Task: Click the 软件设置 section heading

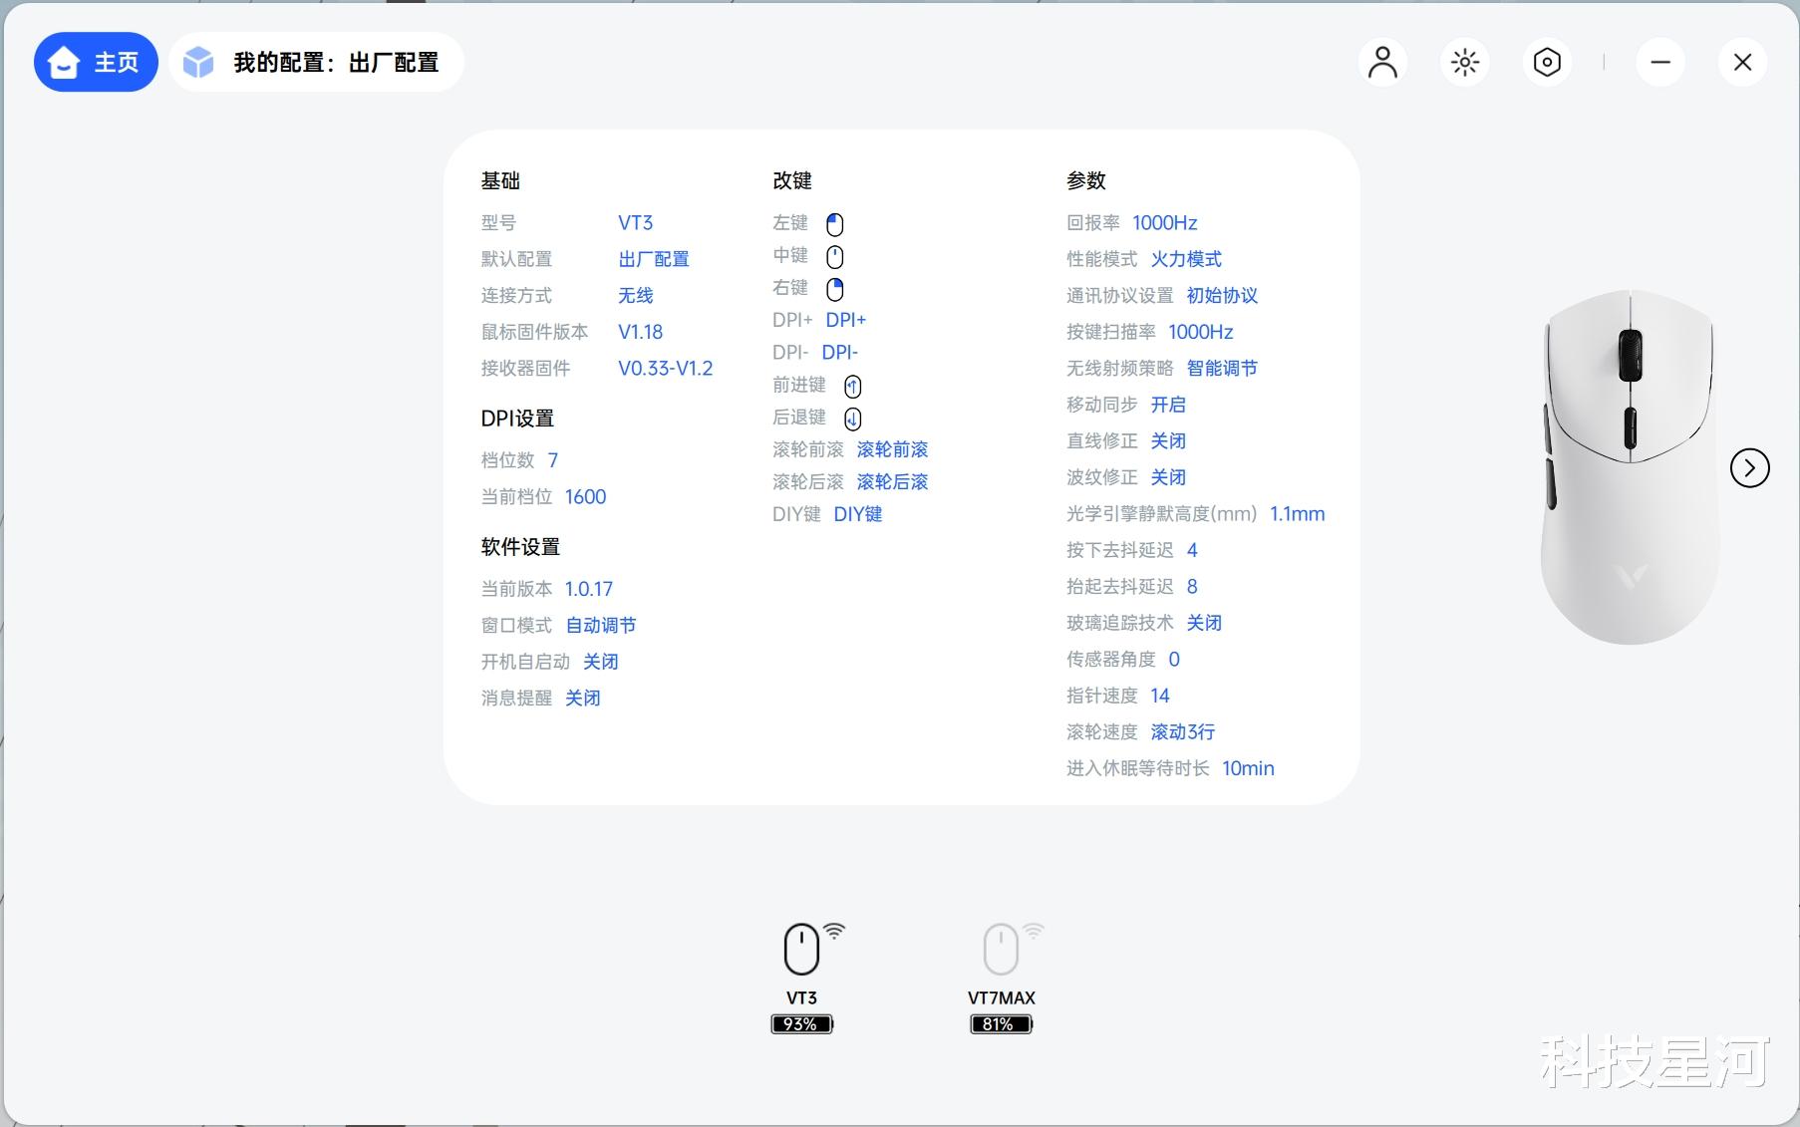Action: point(520,547)
